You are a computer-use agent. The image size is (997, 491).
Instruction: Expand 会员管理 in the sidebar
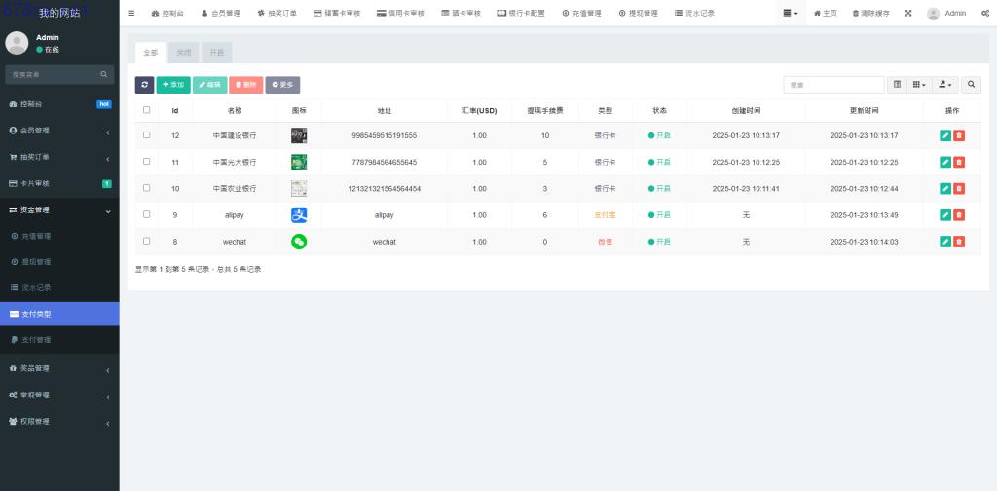58,131
